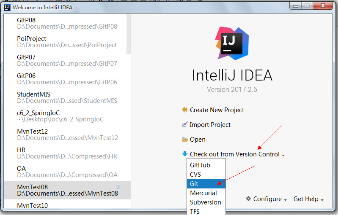Click the blue checkout arrow icon
Viewport: 338px width, 215px height.
click(184, 154)
